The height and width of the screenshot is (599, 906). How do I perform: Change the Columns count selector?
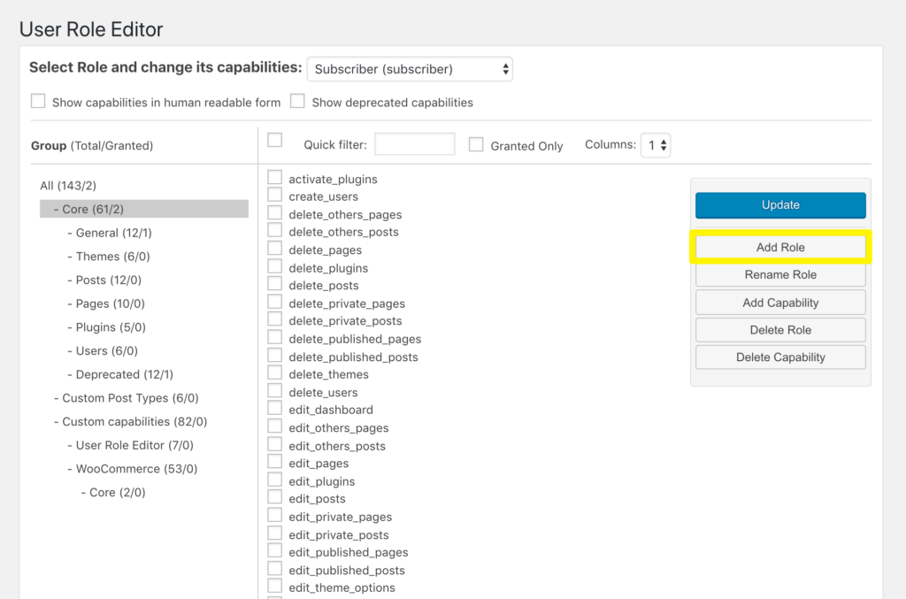coord(656,144)
